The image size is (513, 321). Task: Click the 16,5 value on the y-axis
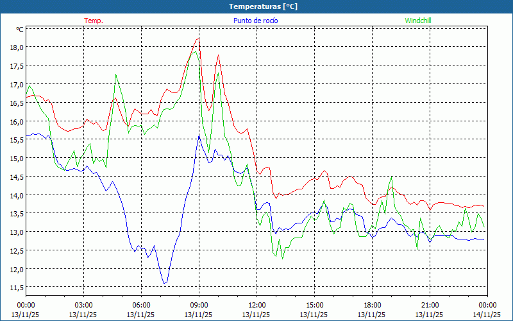tap(15, 103)
